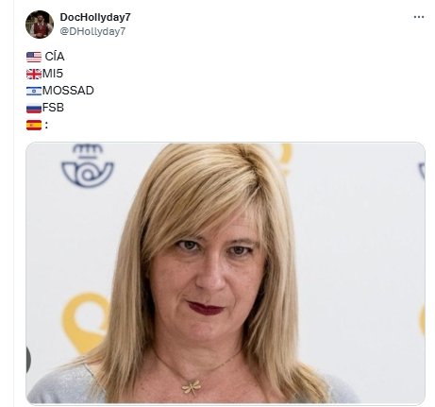The width and height of the screenshot is (435, 407).
Task: Select the United Kingdom flag emoji
Action: (x=34, y=74)
